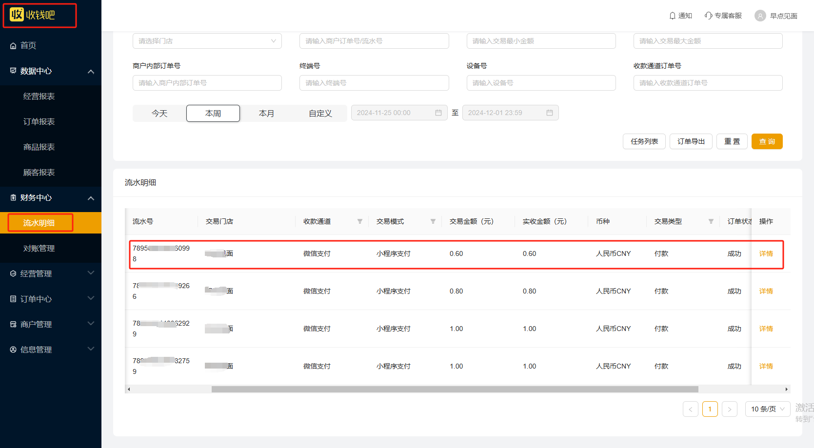Viewport: 814px width, 448px height.
Task: Click the filter icon in 收款通道 column
Action: click(x=360, y=221)
